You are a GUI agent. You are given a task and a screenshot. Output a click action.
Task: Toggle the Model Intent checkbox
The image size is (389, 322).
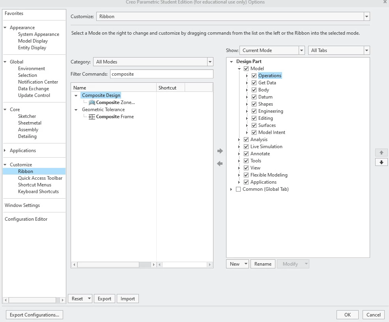(x=254, y=132)
